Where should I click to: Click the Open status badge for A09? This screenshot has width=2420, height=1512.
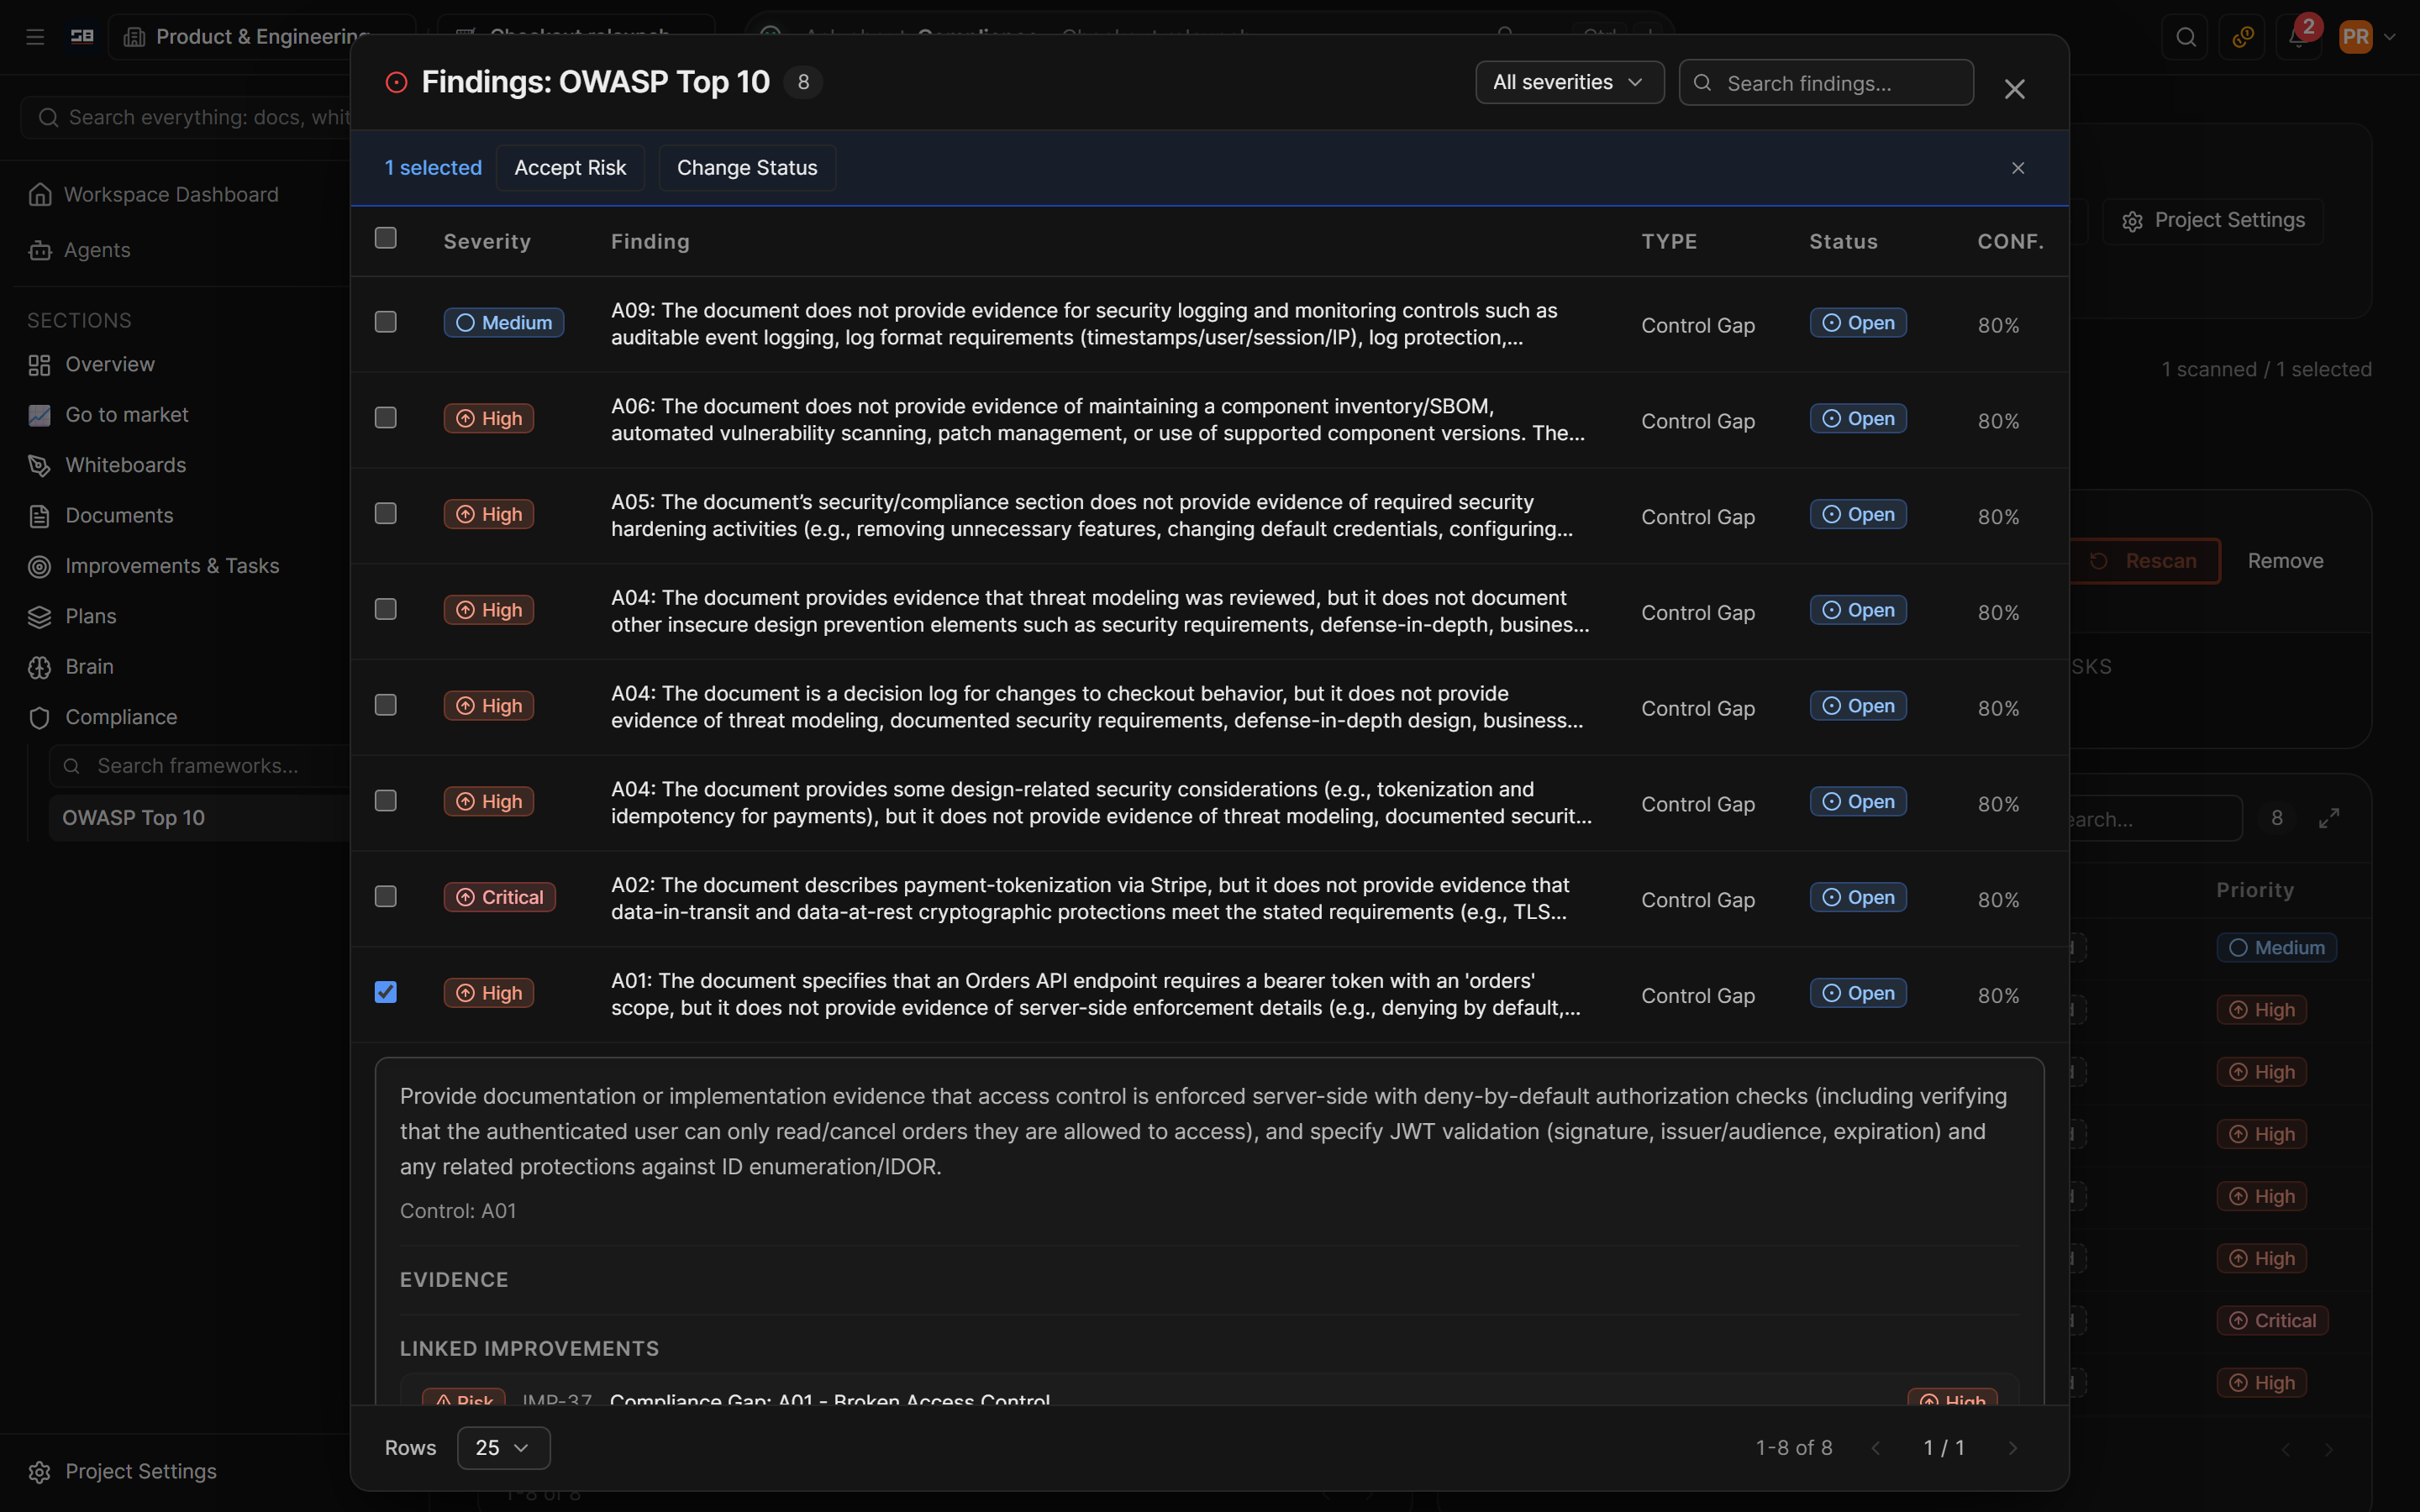pyautogui.click(x=1858, y=323)
